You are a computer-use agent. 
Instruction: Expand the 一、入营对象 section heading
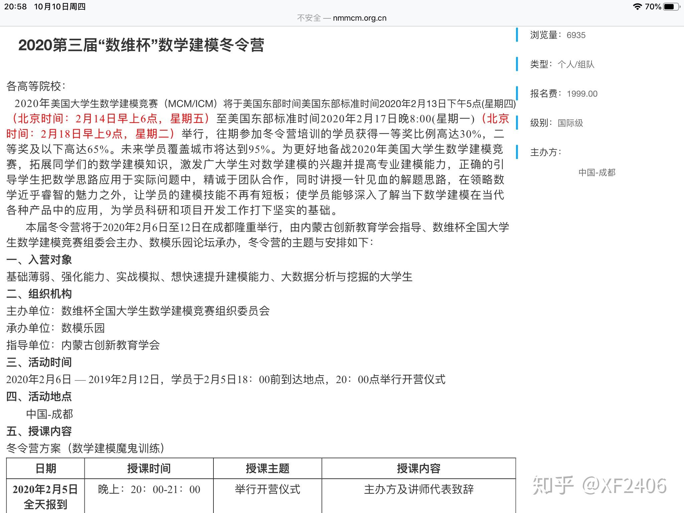pos(39,260)
